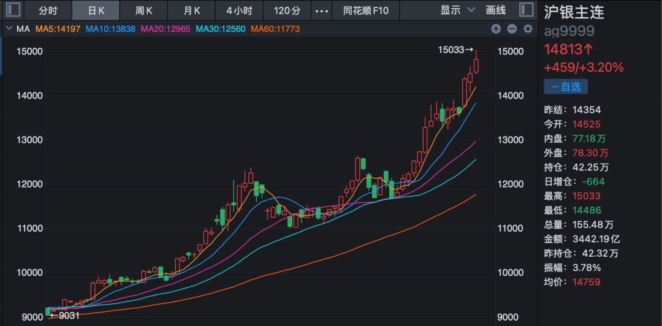This screenshot has width=662, height=326.
Task: Open more time periods via ellipsis
Action: click(x=321, y=10)
